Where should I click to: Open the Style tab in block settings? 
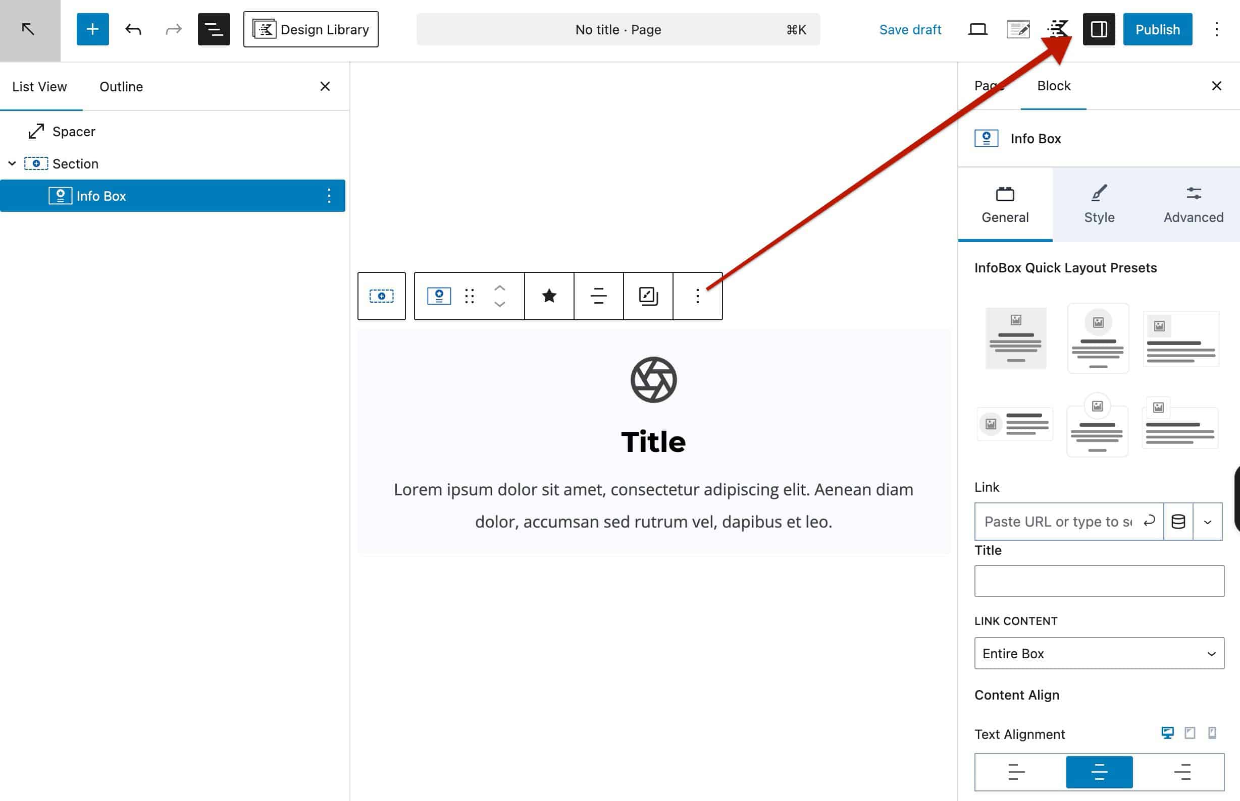tap(1099, 204)
